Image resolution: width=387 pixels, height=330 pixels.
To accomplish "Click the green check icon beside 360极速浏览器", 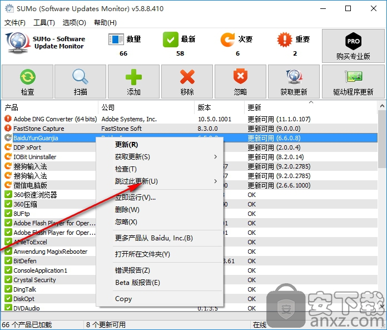I will 8,195.
